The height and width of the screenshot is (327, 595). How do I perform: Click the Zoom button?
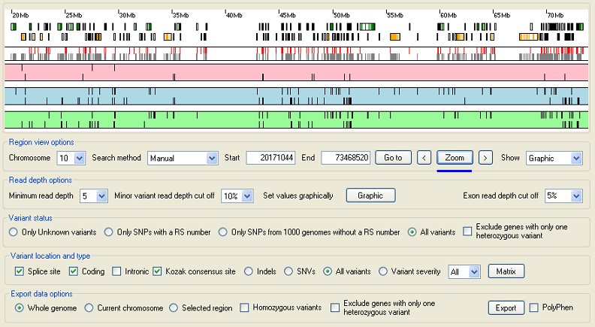tap(455, 158)
